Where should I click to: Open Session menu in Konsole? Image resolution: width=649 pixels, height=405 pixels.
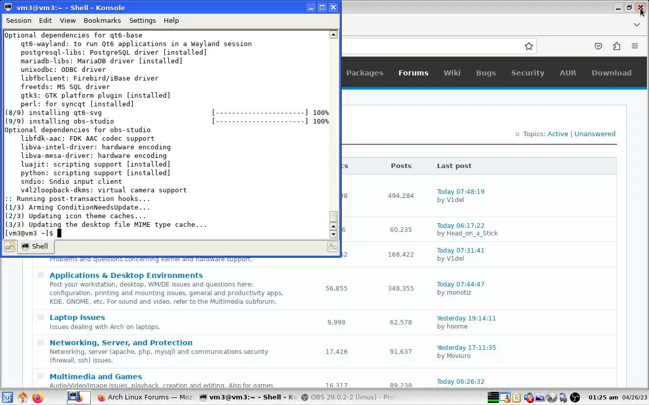[19, 20]
